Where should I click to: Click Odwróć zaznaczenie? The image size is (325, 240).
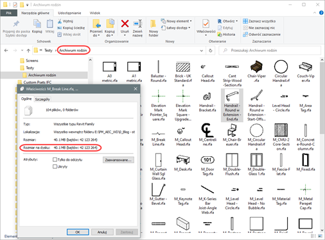(x=261, y=35)
